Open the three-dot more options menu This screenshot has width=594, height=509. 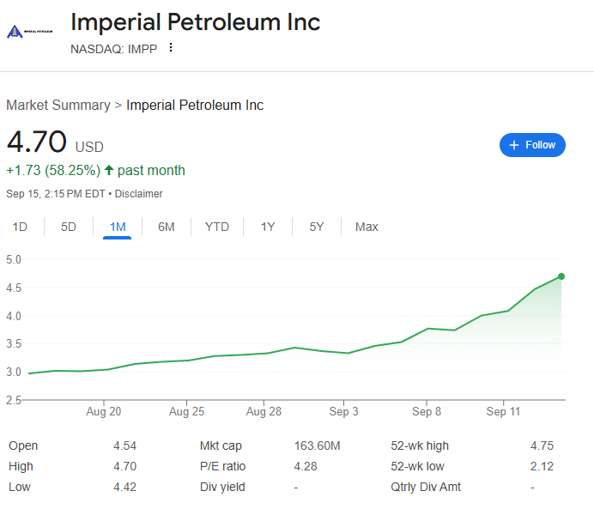(171, 48)
